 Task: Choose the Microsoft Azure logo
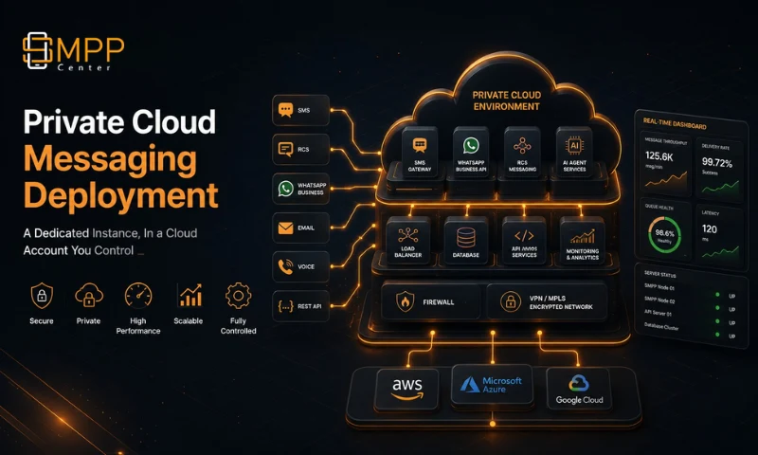coord(492,385)
